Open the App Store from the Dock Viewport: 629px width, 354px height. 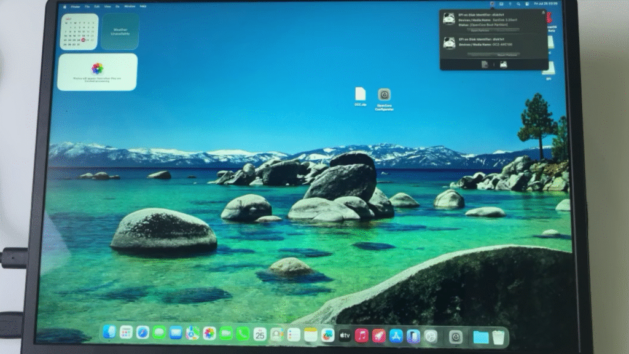[x=396, y=336]
